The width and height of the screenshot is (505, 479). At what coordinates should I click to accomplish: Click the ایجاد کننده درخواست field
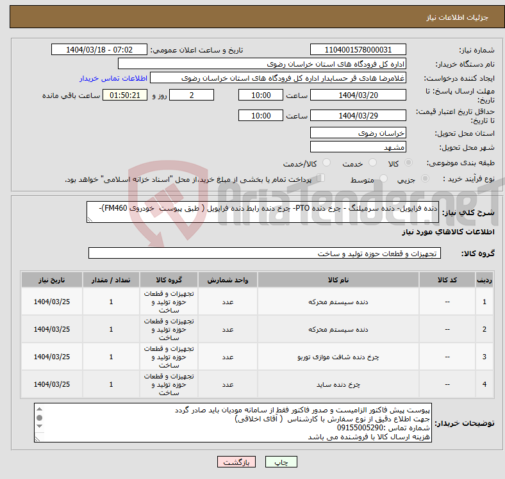[x=278, y=78]
